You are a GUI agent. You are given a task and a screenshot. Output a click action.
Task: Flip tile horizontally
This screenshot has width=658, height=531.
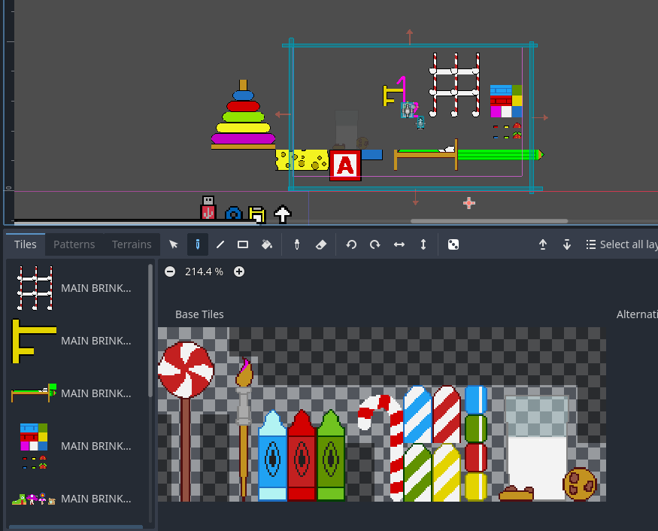[x=399, y=244]
